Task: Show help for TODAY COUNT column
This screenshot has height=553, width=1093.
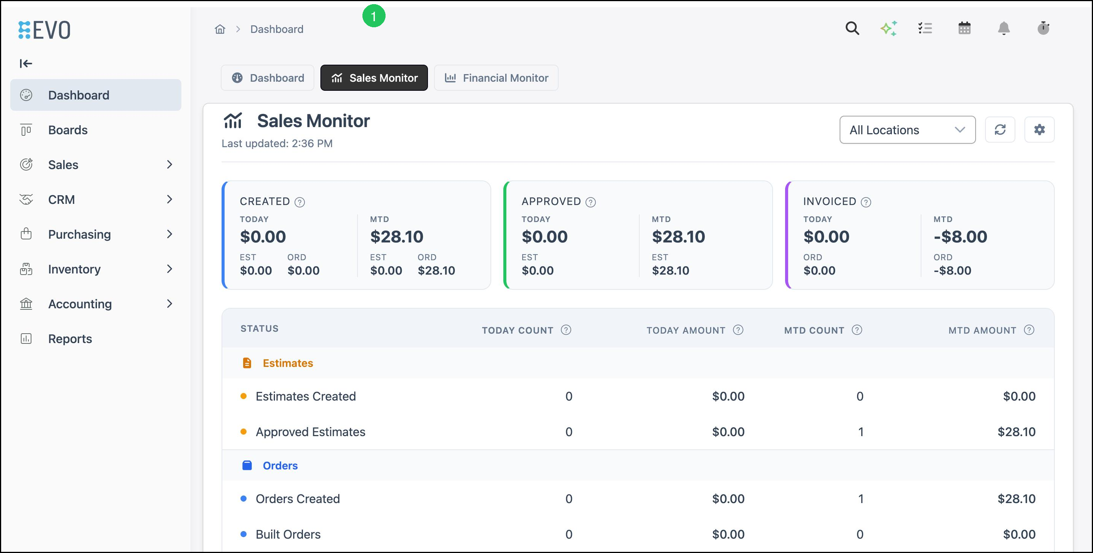Action: click(x=566, y=330)
